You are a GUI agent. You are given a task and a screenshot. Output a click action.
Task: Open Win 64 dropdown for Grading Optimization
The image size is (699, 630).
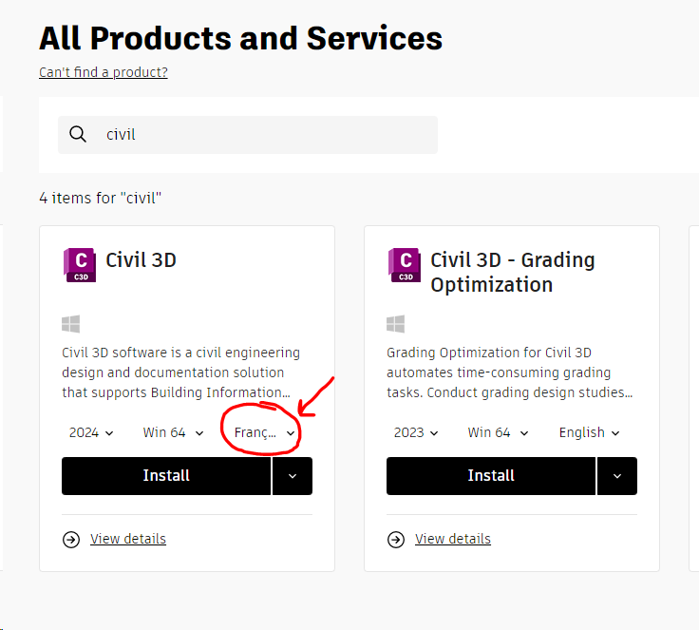[498, 432]
